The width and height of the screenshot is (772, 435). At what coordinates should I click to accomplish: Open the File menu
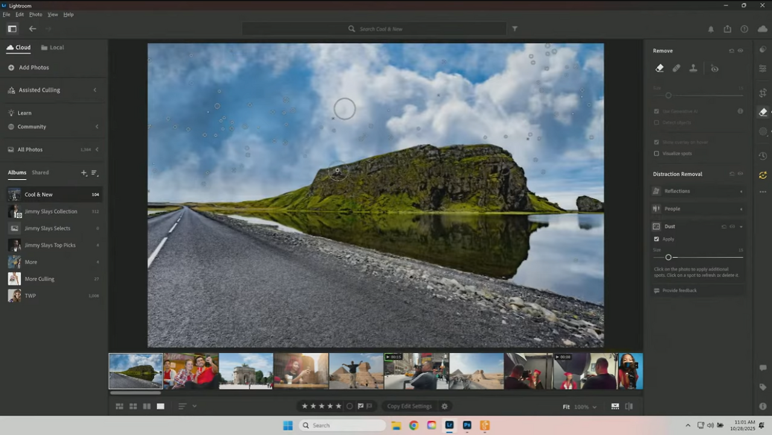7,14
